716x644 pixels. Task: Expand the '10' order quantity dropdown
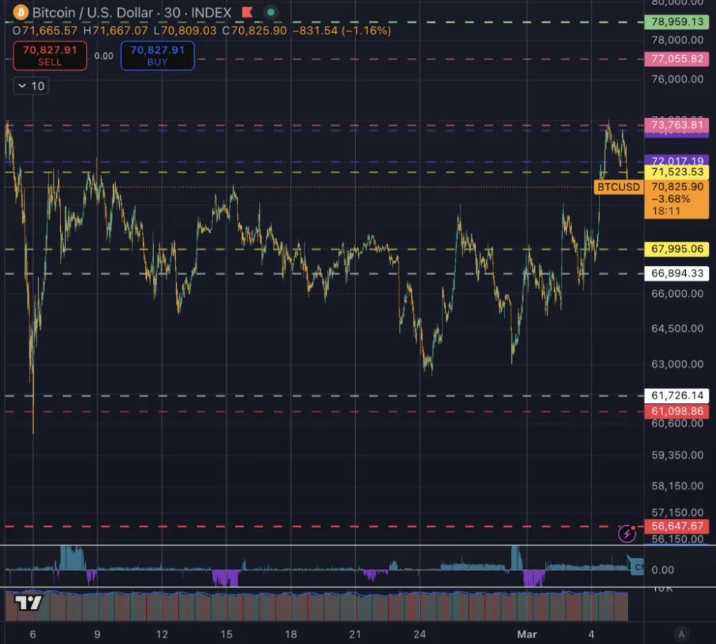click(30, 86)
